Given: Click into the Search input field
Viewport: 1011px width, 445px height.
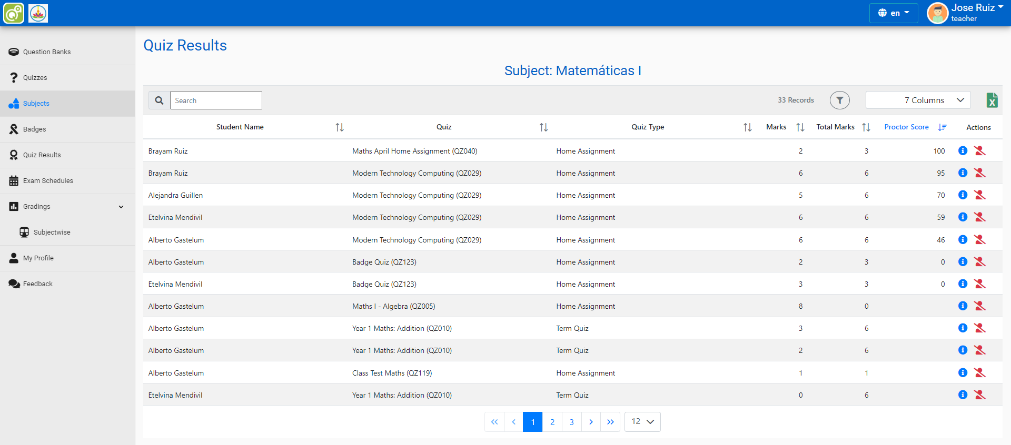Looking at the screenshot, I should (215, 100).
